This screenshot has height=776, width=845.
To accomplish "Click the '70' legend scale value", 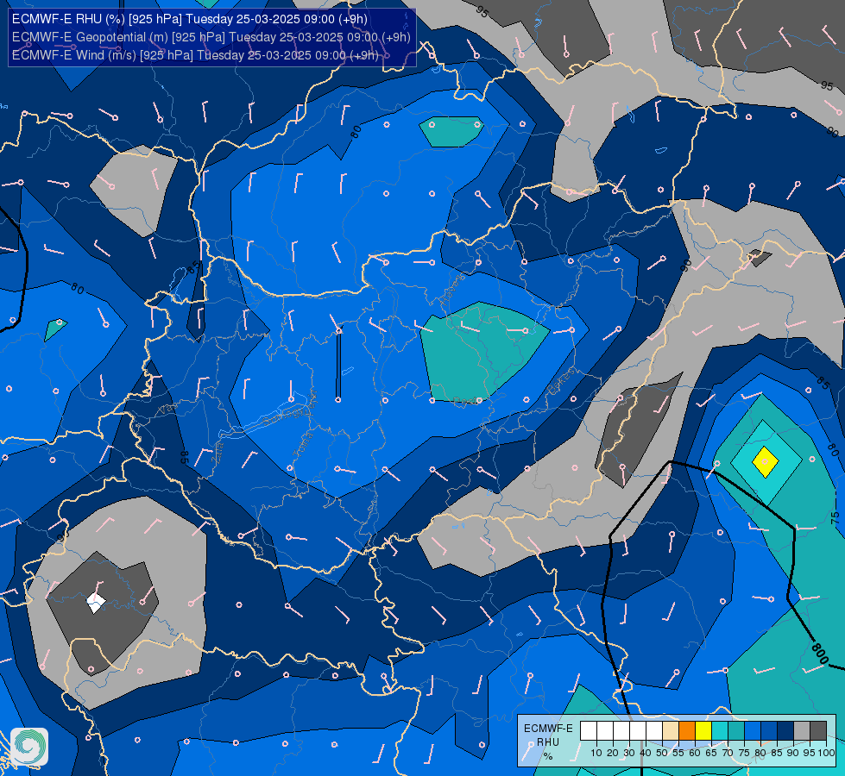I will click(728, 753).
